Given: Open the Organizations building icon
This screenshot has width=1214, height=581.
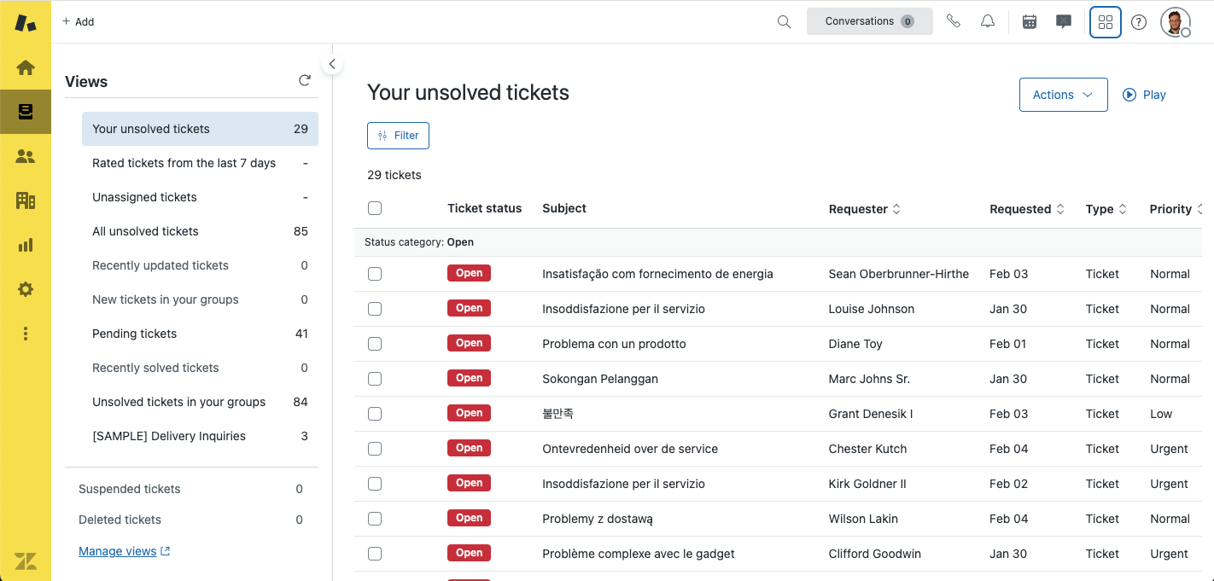Looking at the screenshot, I should [x=26, y=200].
